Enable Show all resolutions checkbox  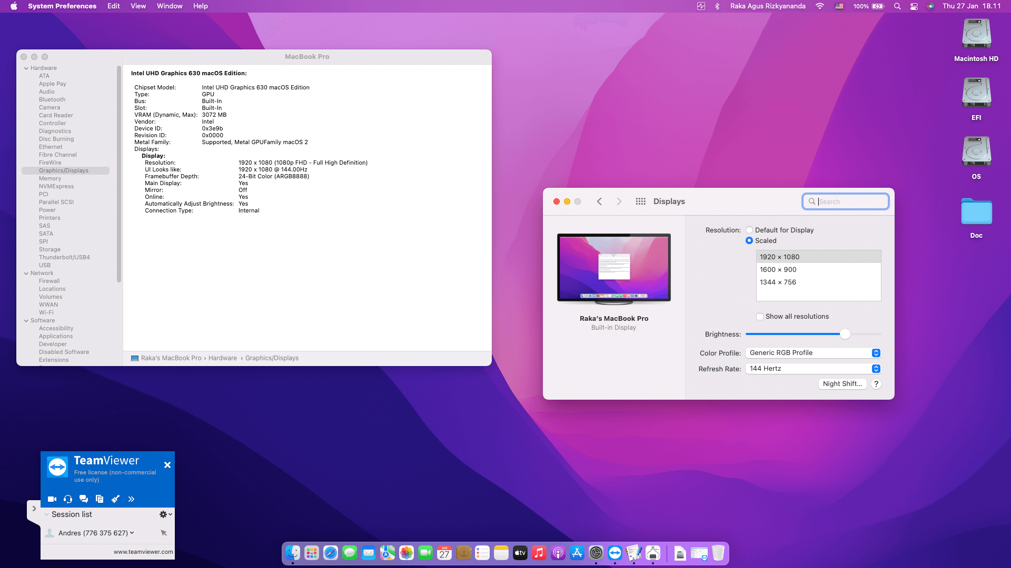pyautogui.click(x=760, y=317)
